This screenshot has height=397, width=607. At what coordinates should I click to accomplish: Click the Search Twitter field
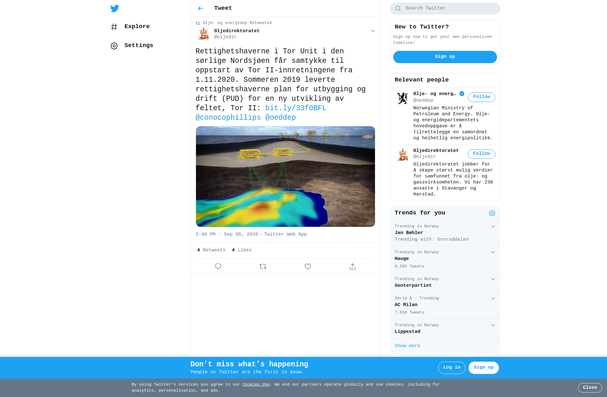point(445,9)
